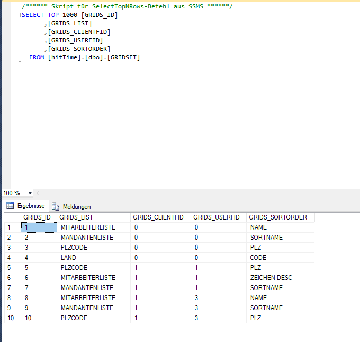360x342 pixels.
Task: Select the GRIDS_LIST column header
Action: point(76,217)
